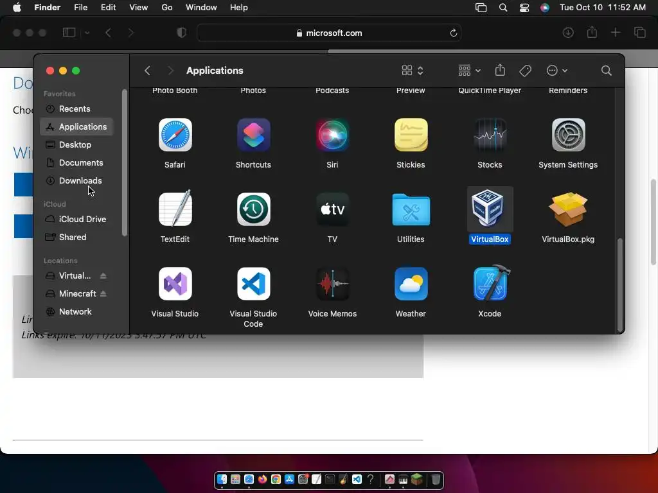Eject the VirtualBox volume in sidebar

tap(103, 276)
